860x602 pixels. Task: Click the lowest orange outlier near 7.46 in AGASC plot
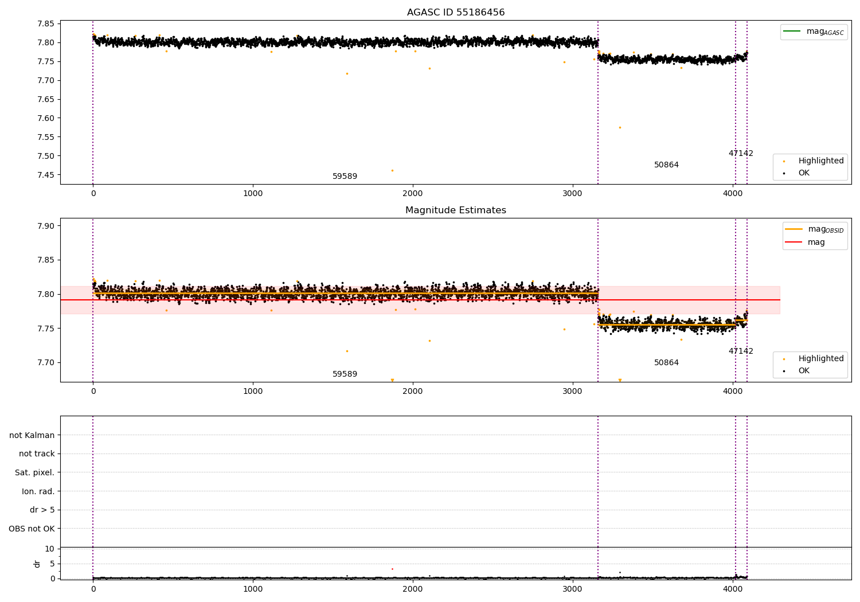point(392,170)
